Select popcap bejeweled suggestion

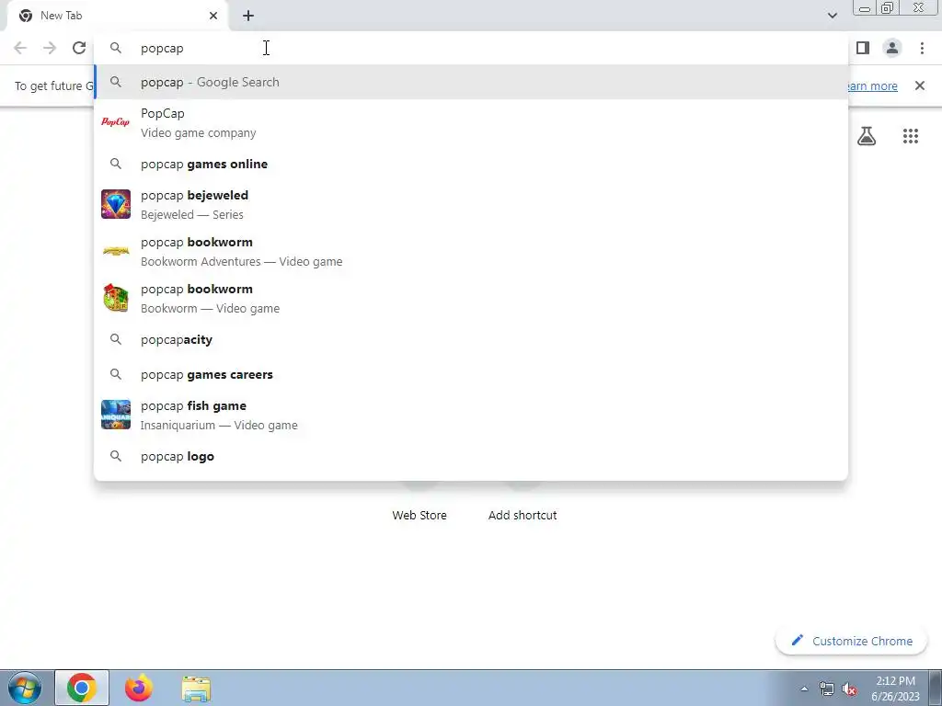[471, 204]
